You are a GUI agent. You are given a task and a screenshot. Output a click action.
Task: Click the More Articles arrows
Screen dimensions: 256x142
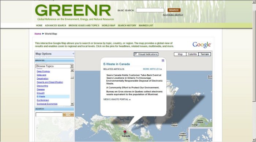point(161,69)
